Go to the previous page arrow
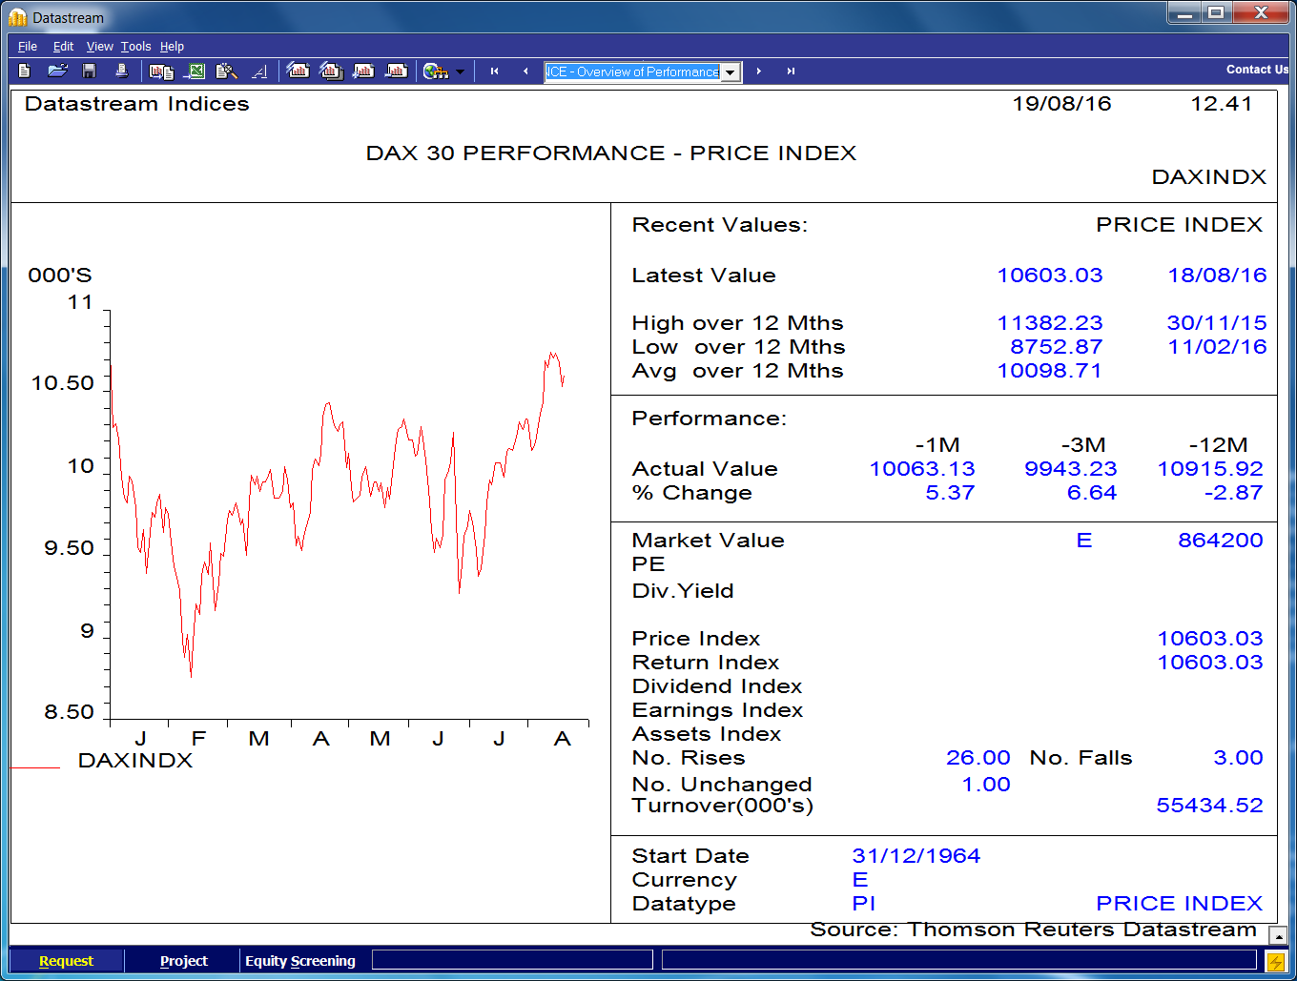Image resolution: width=1297 pixels, height=981 pixels. (x=525, y=72)
